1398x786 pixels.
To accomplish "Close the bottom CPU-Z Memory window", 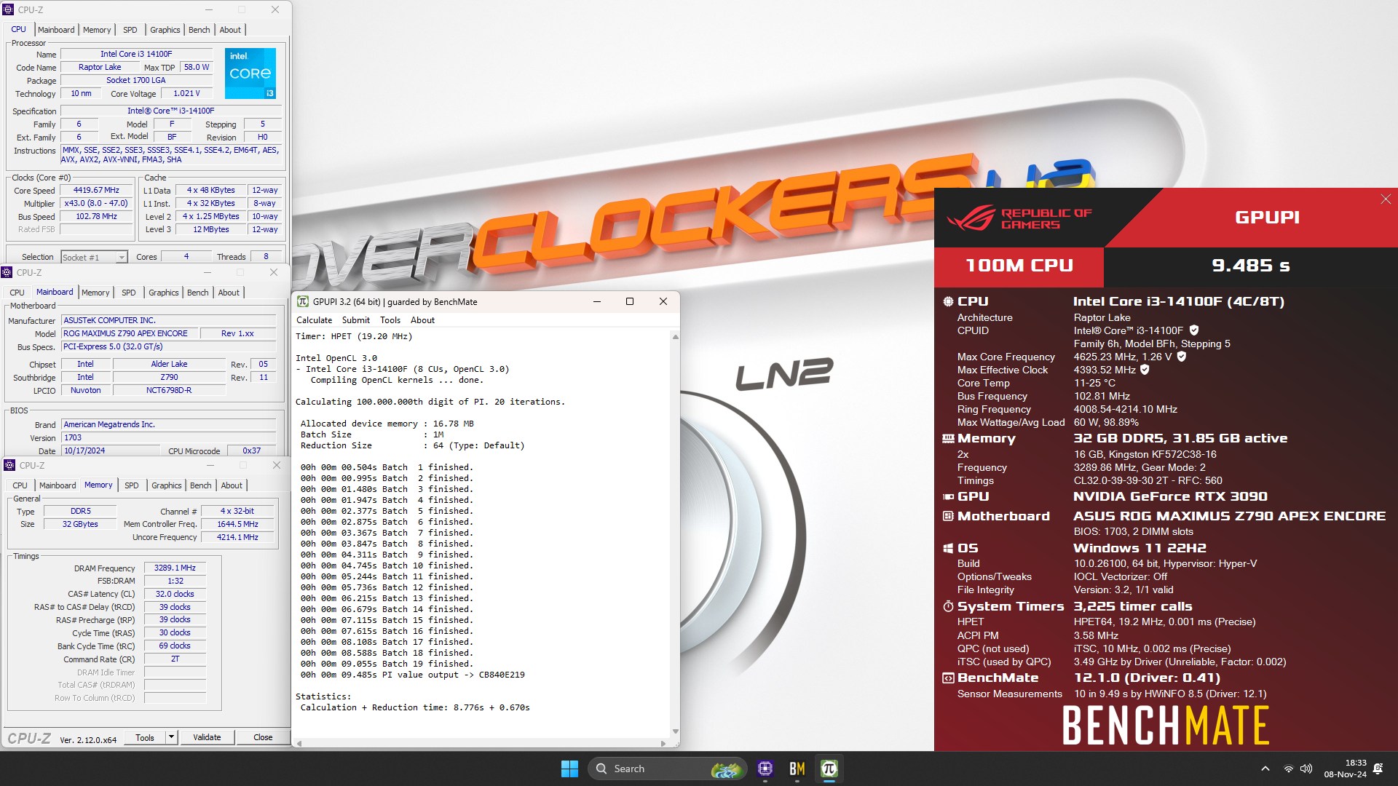I will pyautogui.click(x=277, y=465).
